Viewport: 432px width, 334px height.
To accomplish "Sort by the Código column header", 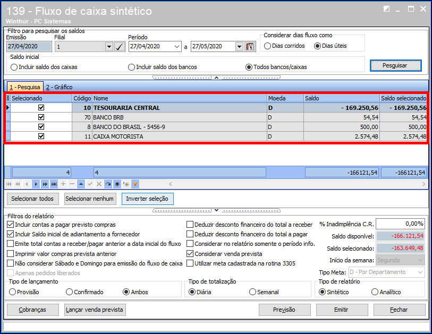I will 82,98.
